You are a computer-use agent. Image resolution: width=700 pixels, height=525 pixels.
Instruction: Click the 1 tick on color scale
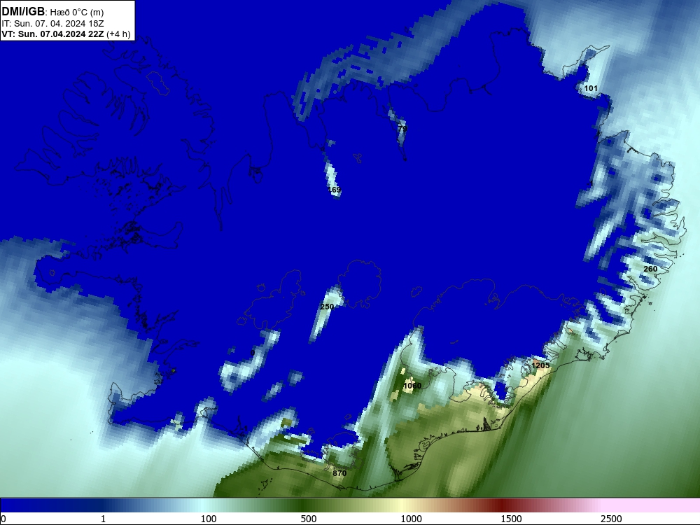[103, 519]
